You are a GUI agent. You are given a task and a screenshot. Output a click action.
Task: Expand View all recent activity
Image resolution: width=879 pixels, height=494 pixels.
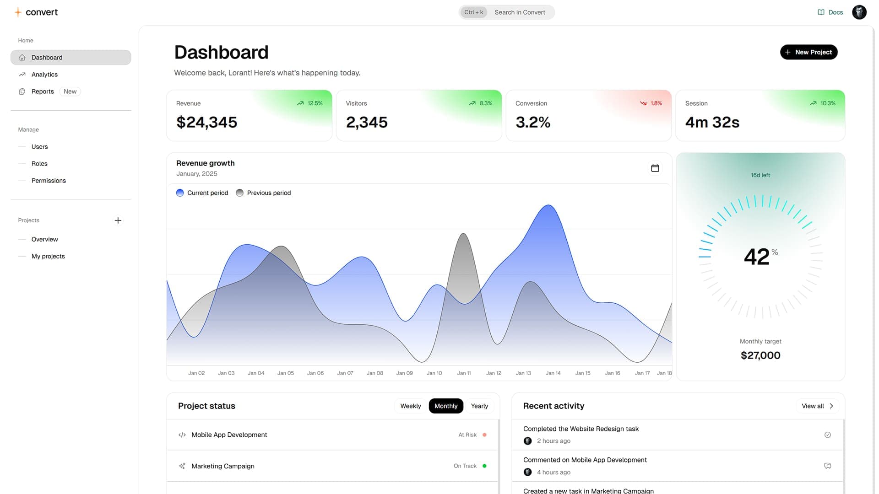coord(817,406)
